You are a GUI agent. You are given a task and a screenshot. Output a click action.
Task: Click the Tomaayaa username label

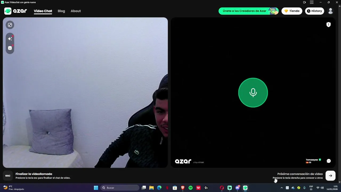pos(312,160)
